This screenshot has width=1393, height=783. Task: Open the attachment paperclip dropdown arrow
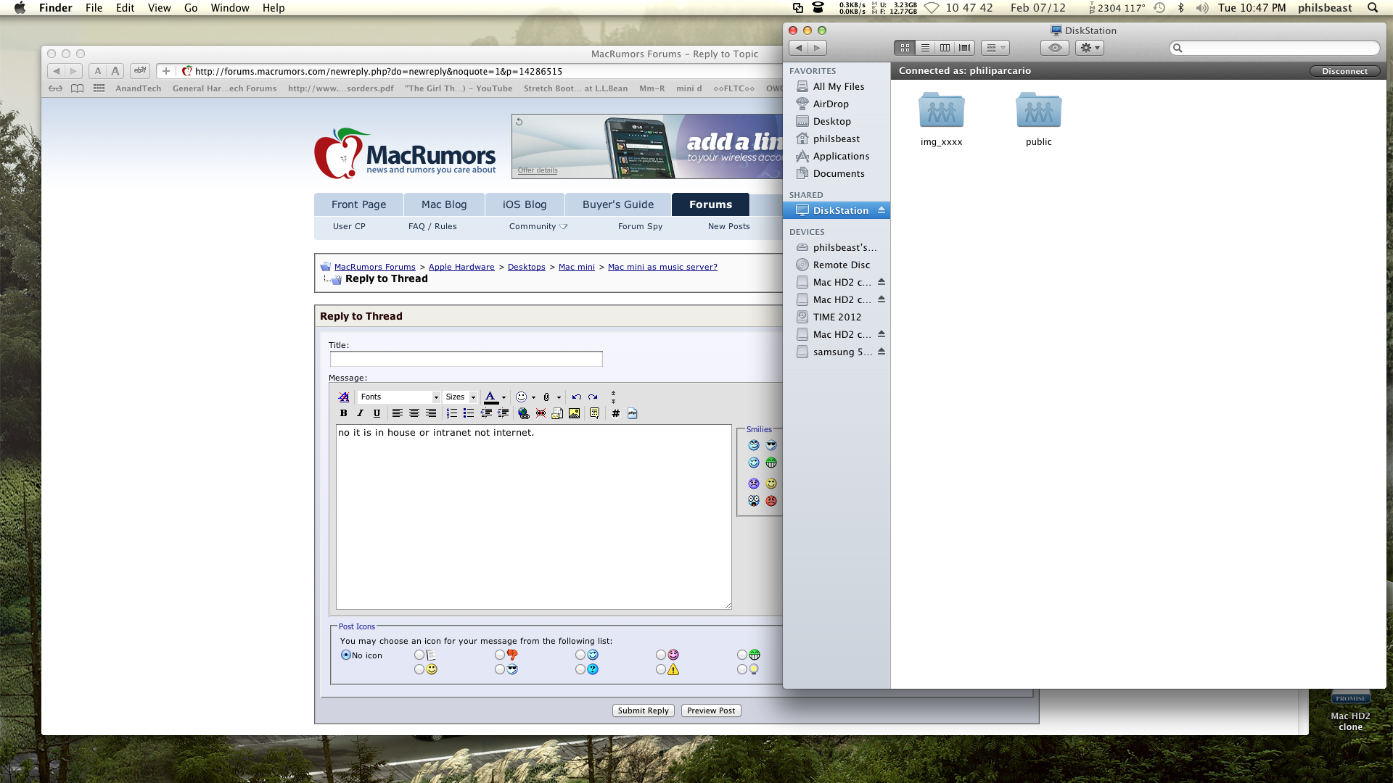click(x=559, y=397)
